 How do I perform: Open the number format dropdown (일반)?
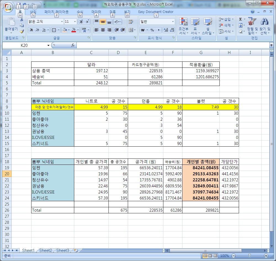[173, 21]
